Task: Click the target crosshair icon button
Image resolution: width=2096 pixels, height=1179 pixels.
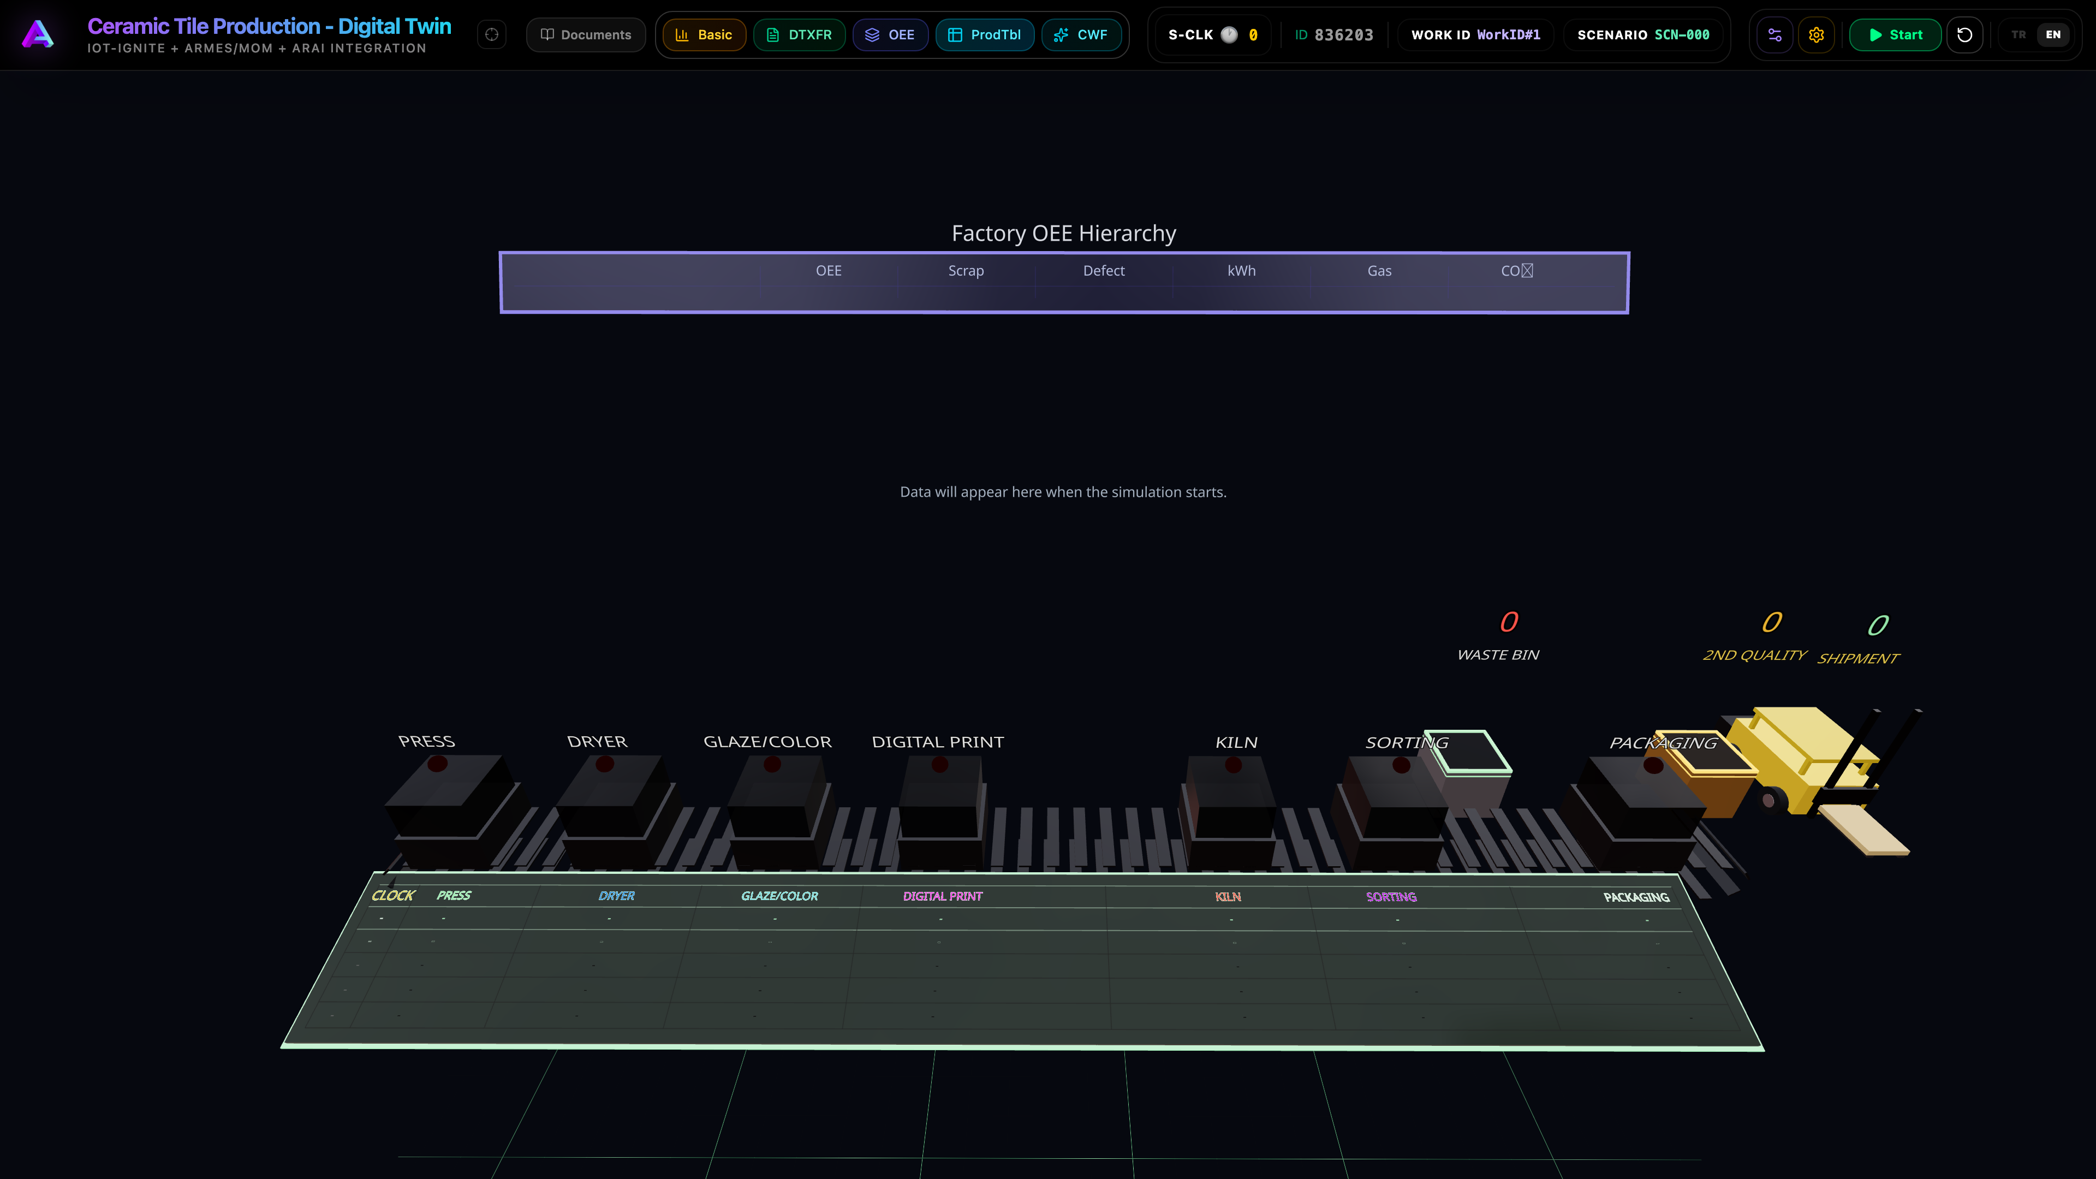Action: point(491,35)
